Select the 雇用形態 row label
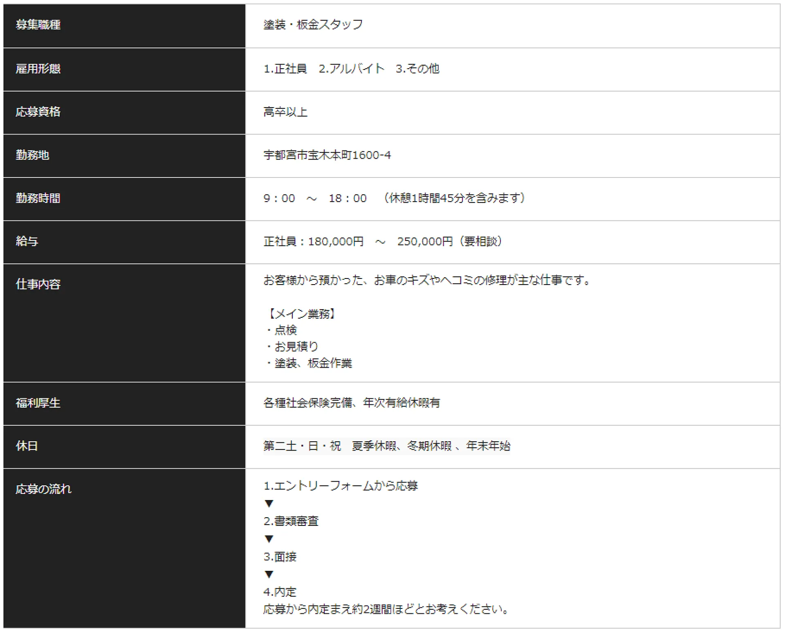The height and width of the screenshot is (633, 785). coord(38,69)
